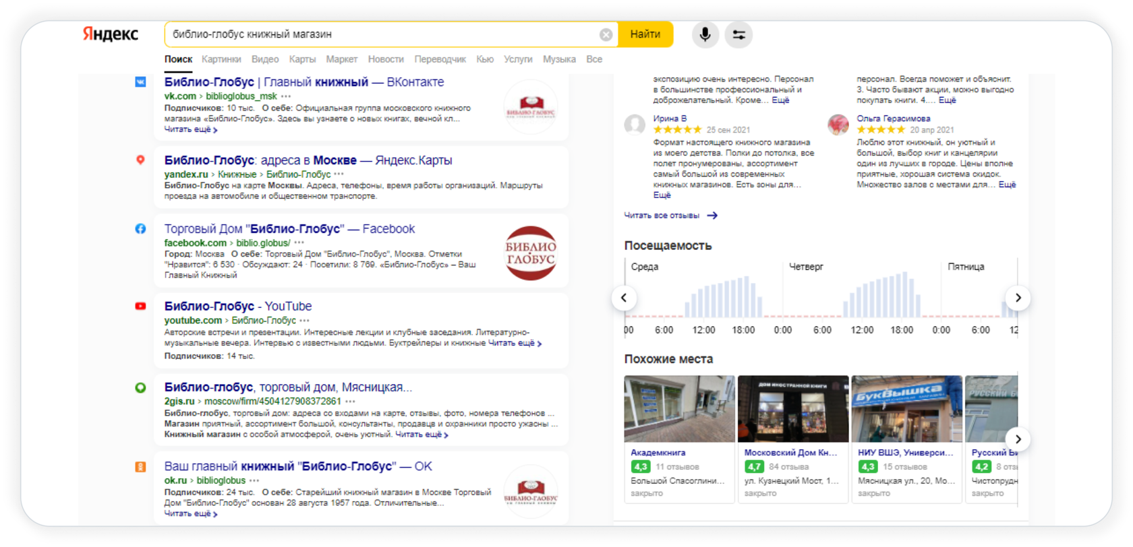Click the Yandex Maps pin favicon
Screen dimensions: 1133x547
[140, 160]
